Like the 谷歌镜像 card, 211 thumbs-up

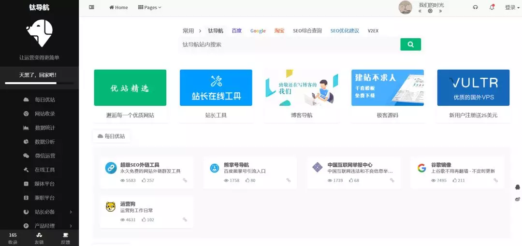pyautogui.click(x=459, y=180)
